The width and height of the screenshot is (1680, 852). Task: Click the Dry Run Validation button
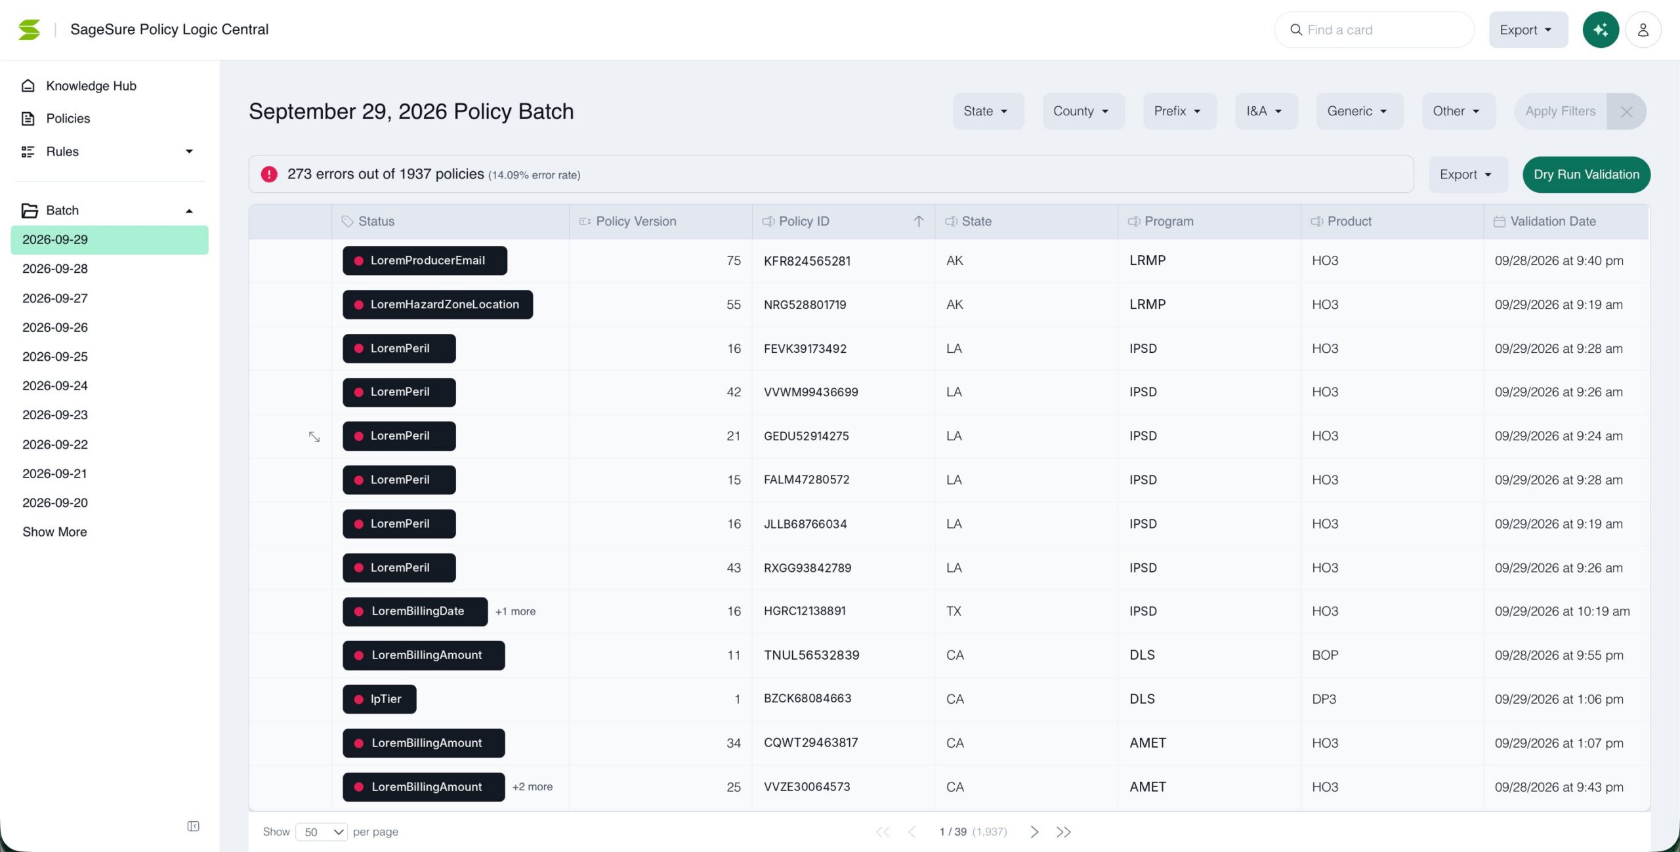1586,174
